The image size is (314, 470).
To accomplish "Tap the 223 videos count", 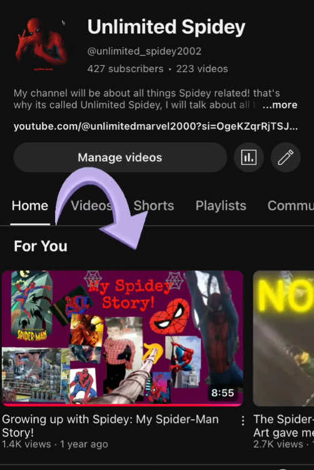I will click(x=202, y=69).
